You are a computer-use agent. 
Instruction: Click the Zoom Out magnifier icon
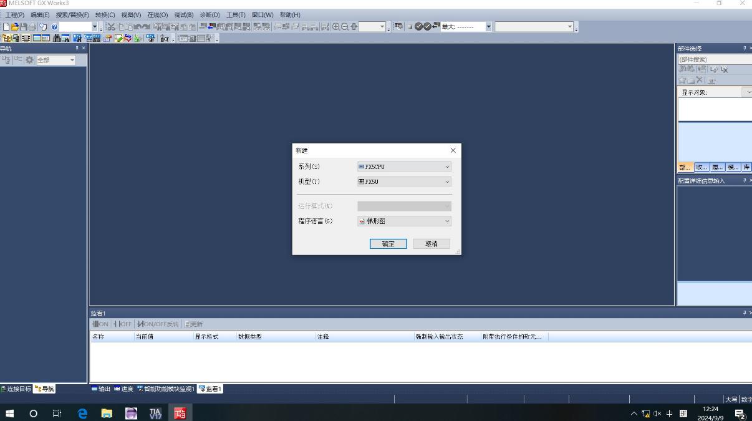(345, 27)
